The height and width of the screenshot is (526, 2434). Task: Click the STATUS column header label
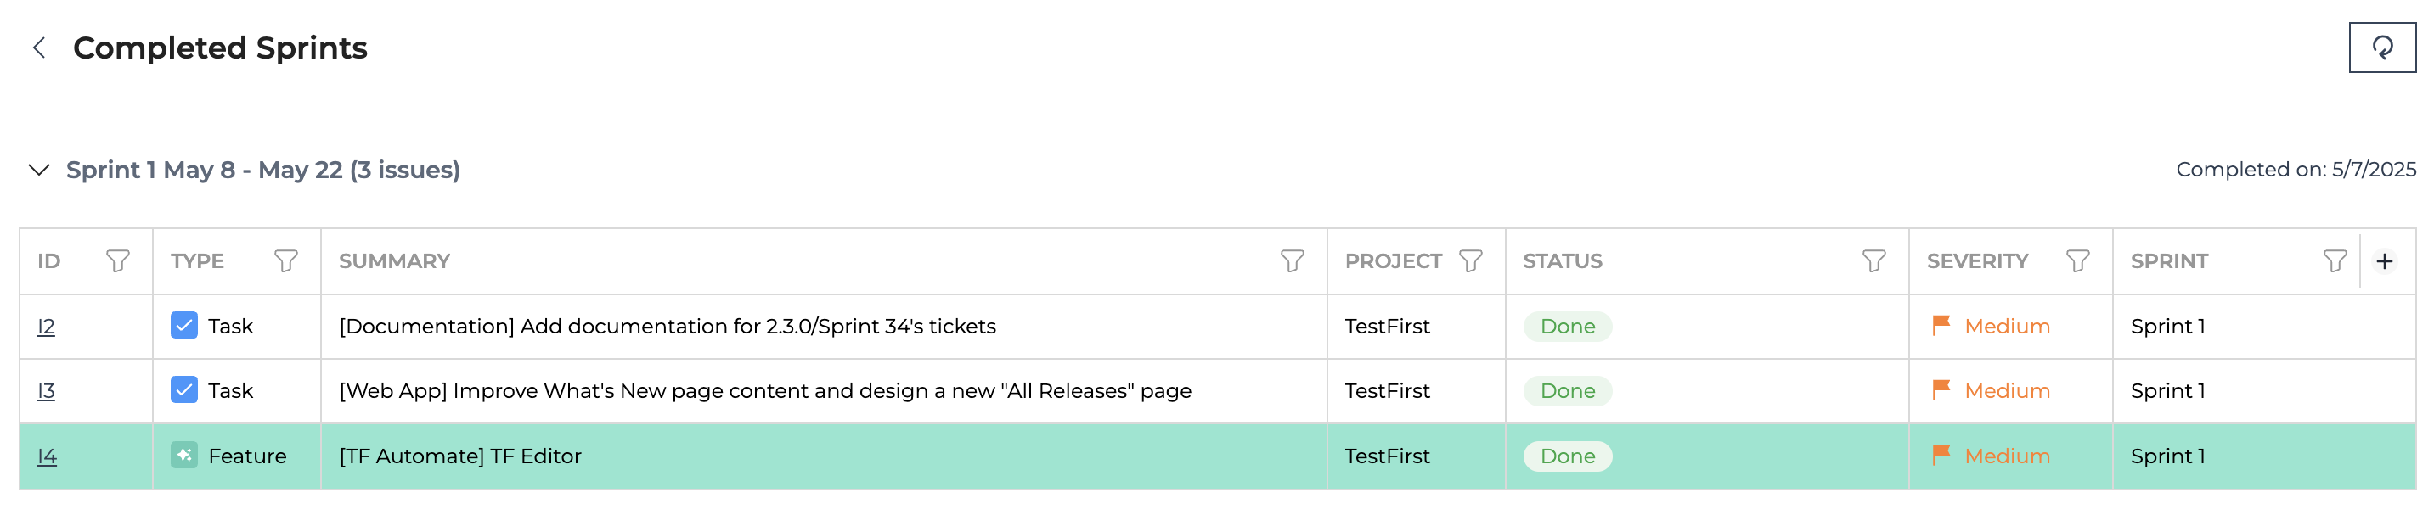pyautogui.click(x=1562, y=261)
